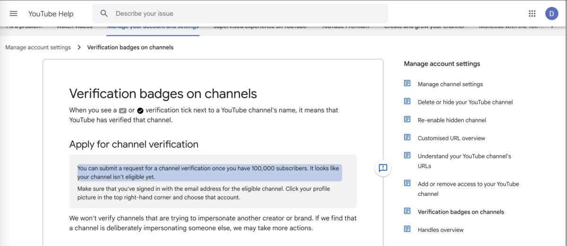This screenshot has width=567, height=246.
Task: Open the Google apps grid
Action: click(x=532, y=14)
